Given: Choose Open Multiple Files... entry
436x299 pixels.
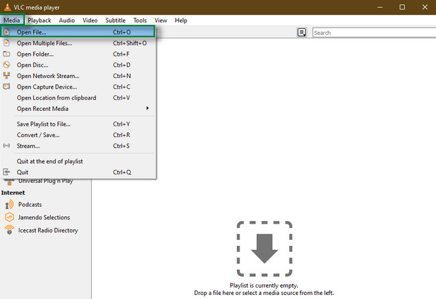Looking at the screenshot, I should [78, 43].
